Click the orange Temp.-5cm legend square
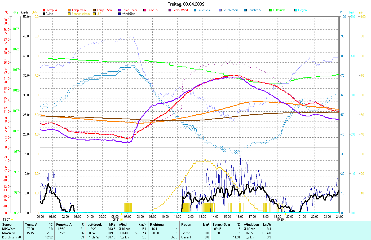This screenshot has height=240, width=371. (x=69, y=10)
